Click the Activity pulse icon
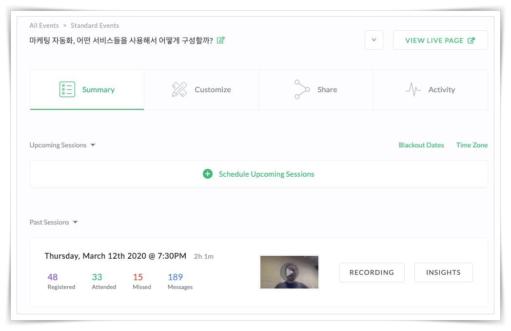 click(413, 89)
